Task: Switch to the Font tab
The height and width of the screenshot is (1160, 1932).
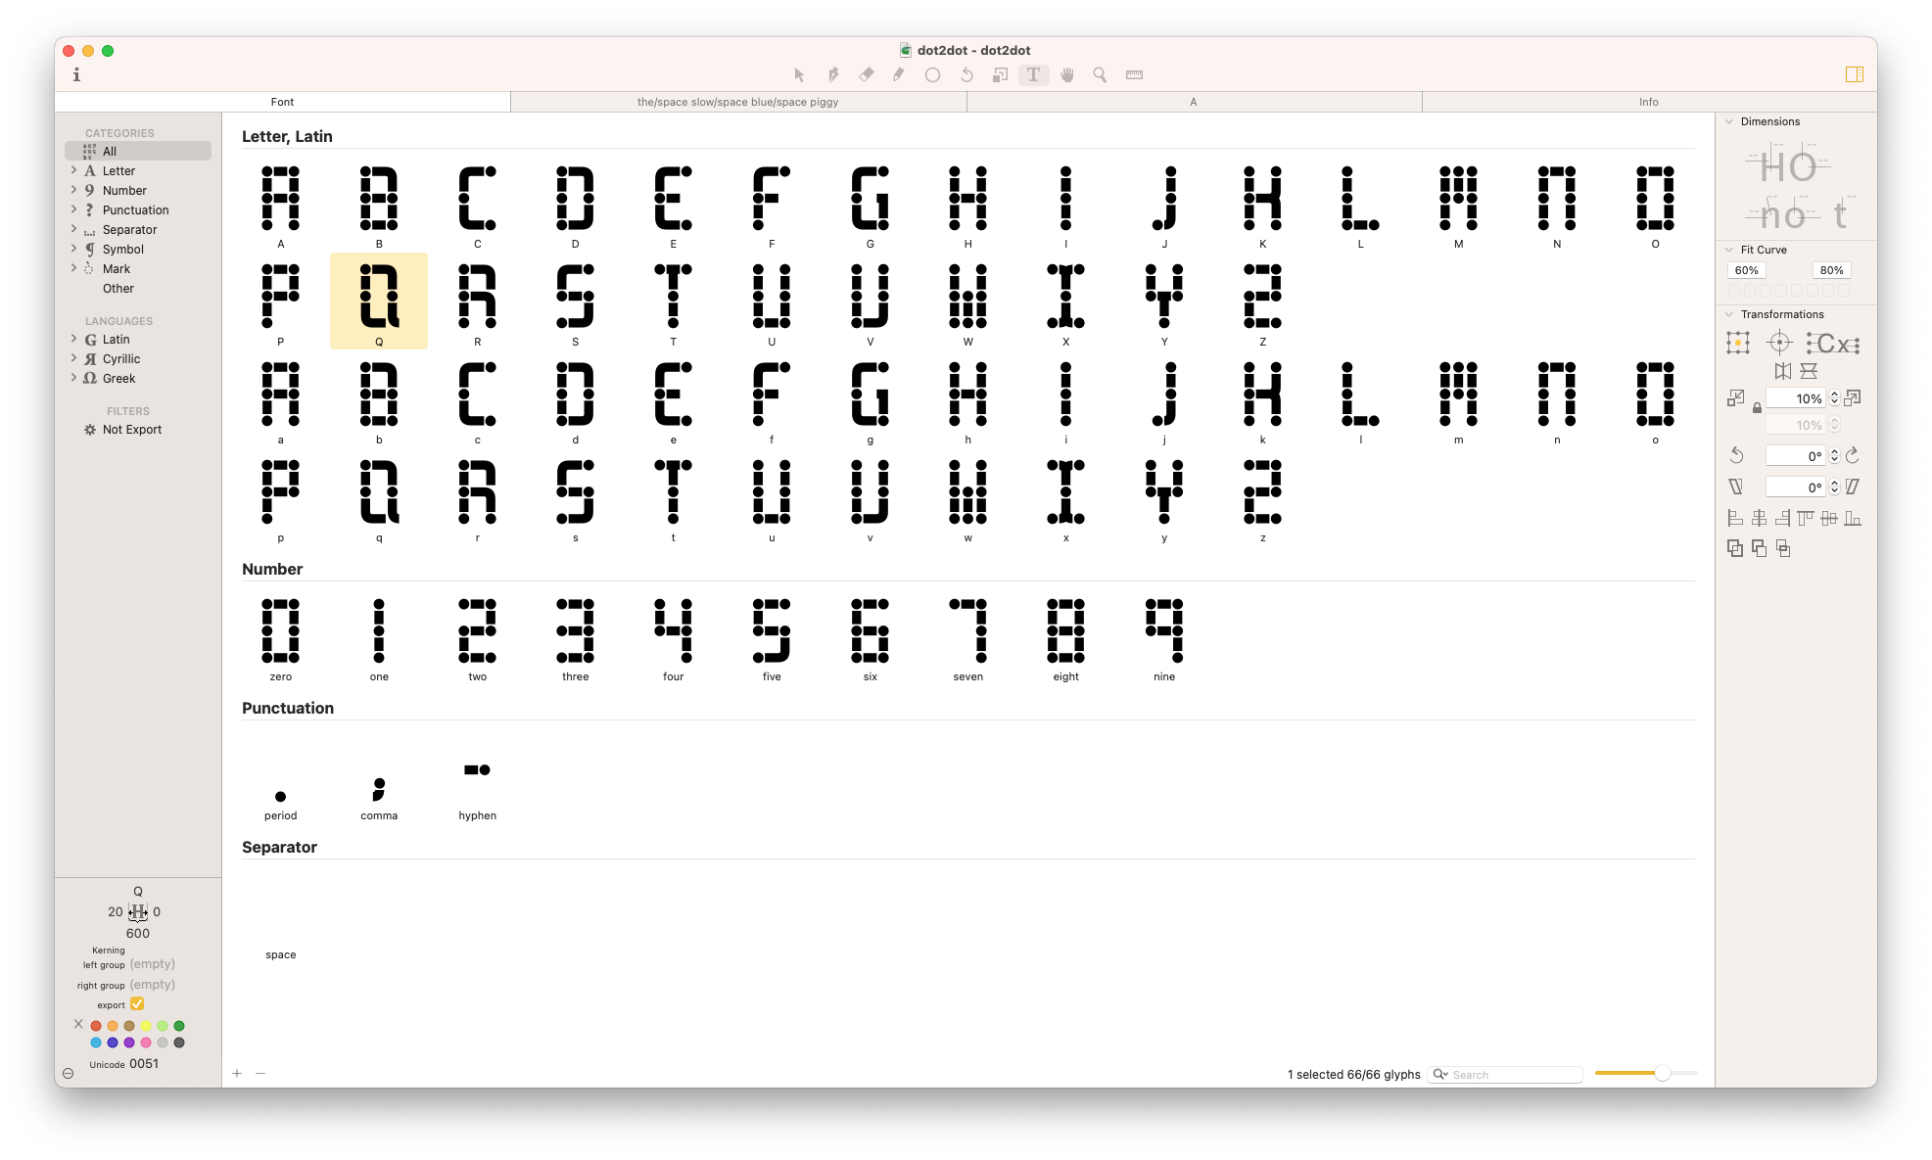Action: [x=281, y=101]
